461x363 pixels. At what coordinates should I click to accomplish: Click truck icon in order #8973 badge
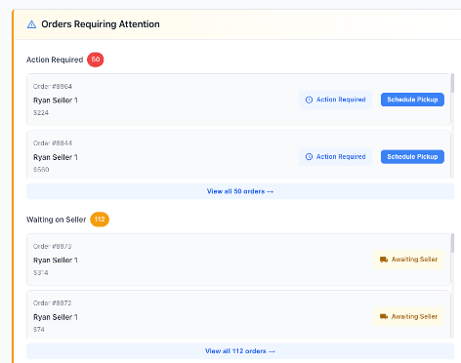point(384,260)
